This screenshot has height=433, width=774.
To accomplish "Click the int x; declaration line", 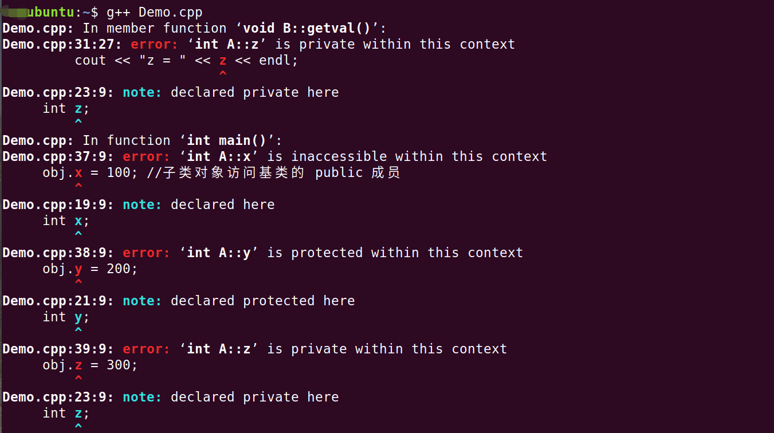I will pos(66,221).
